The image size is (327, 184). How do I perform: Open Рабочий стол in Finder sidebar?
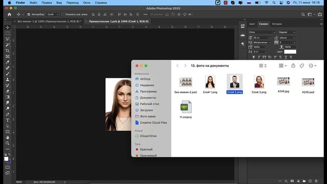pos(149,104)
